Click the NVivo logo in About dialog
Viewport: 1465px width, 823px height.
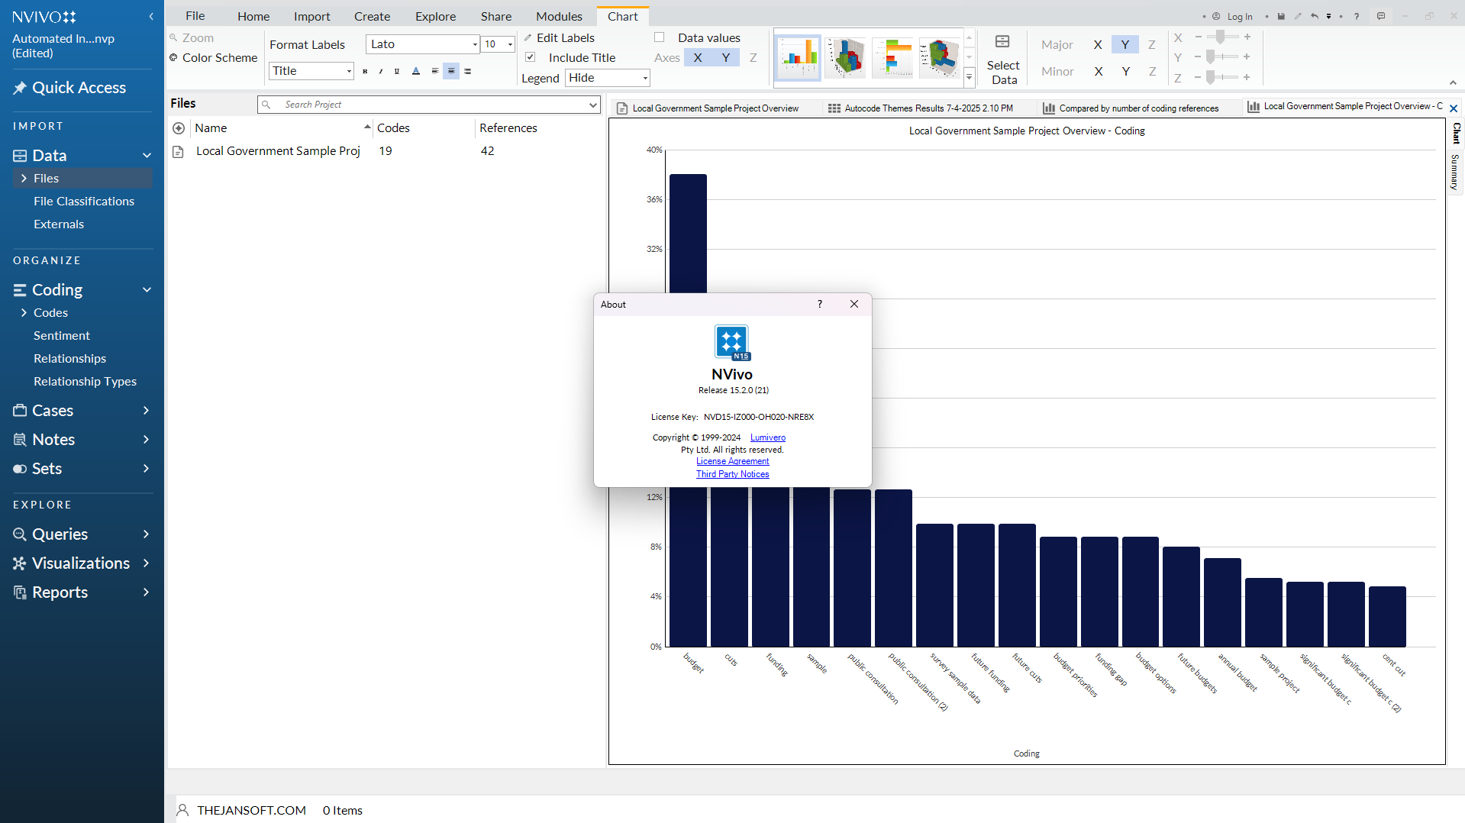[732, 342]
